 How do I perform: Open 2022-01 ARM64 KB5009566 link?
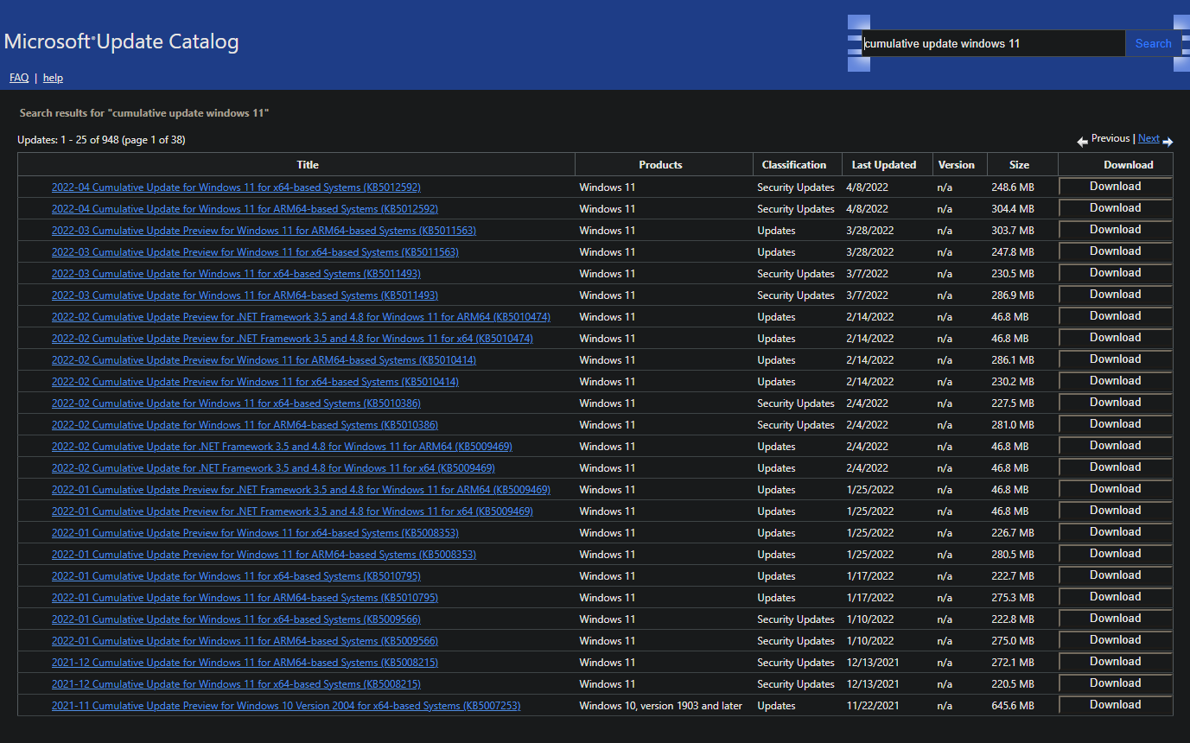click(x=245, y=641)
